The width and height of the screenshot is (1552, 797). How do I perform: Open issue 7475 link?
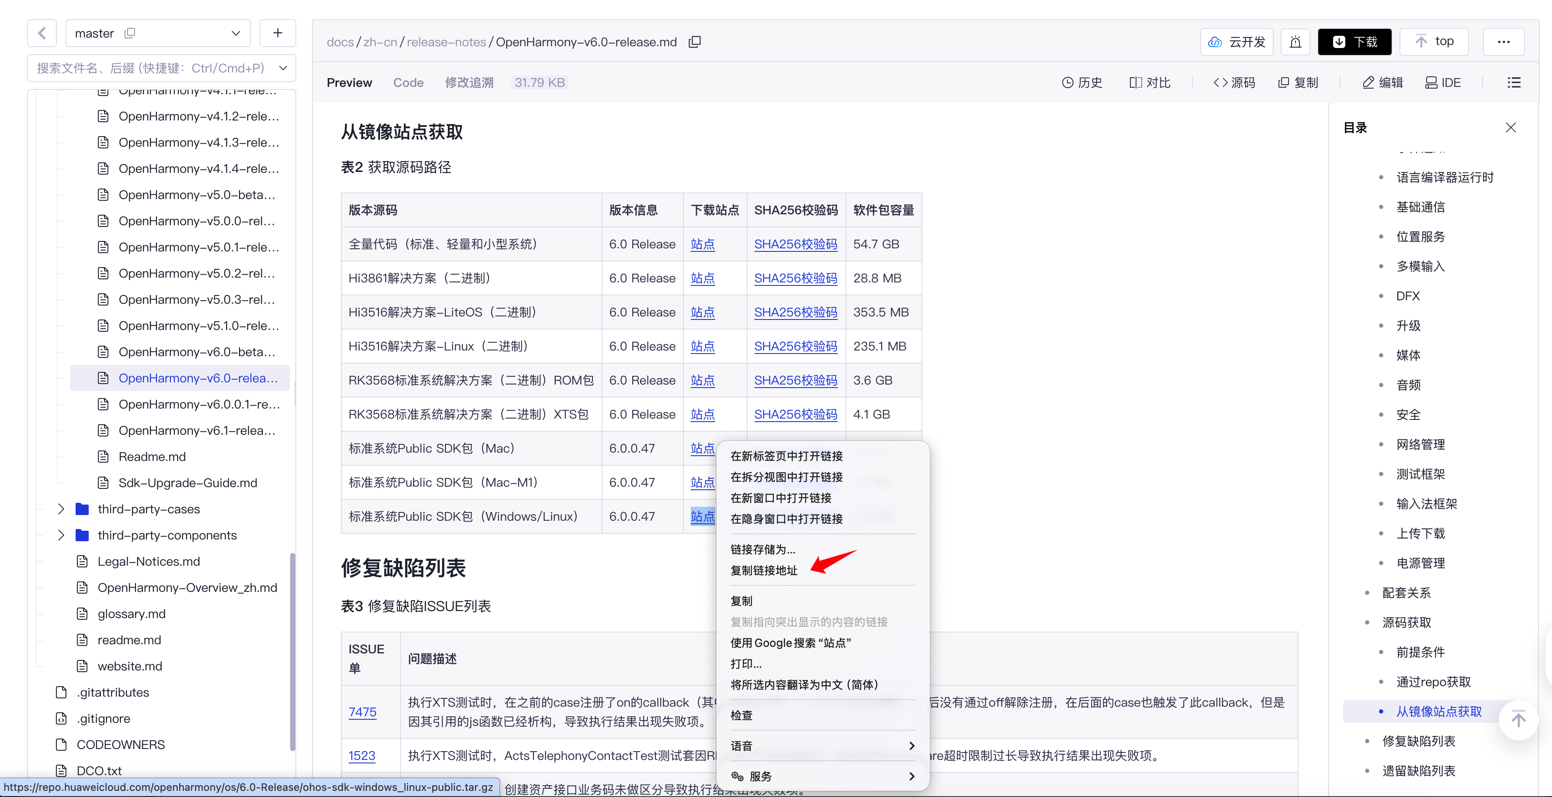coord(362,712)
